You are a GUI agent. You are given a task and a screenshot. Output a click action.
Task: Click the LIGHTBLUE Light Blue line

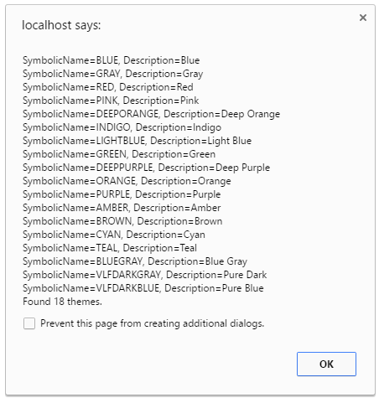pos(137,141)
